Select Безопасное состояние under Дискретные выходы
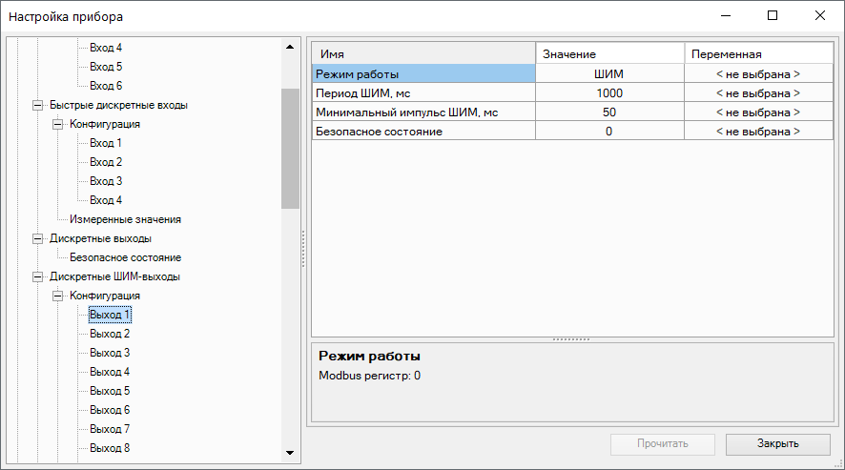The width and height of the screenshot is (845, 470). (125, 257)
